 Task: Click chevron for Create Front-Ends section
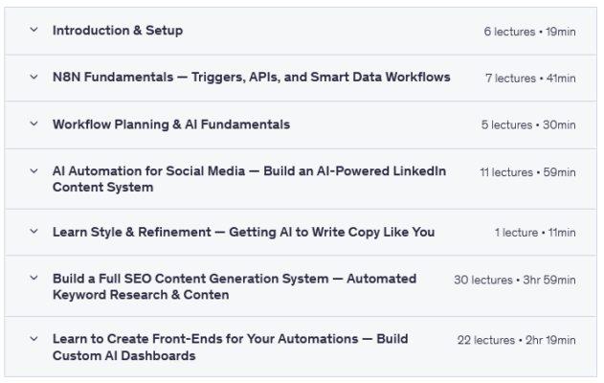coord(34,340)
